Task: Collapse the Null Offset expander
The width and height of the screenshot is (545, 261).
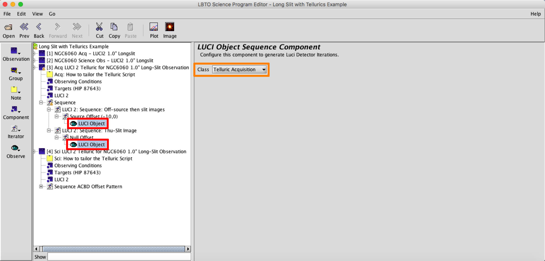Action: click(x=56, y=137)
